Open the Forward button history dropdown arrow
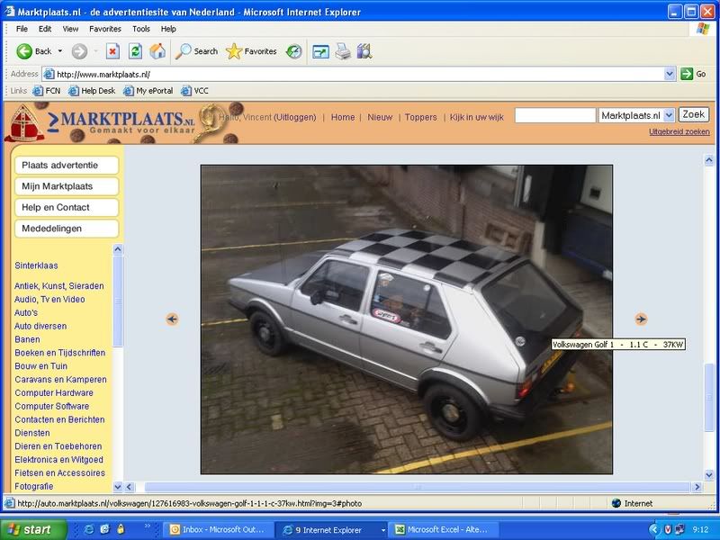This screenshot has width=720, height=540. pos(95,51)
